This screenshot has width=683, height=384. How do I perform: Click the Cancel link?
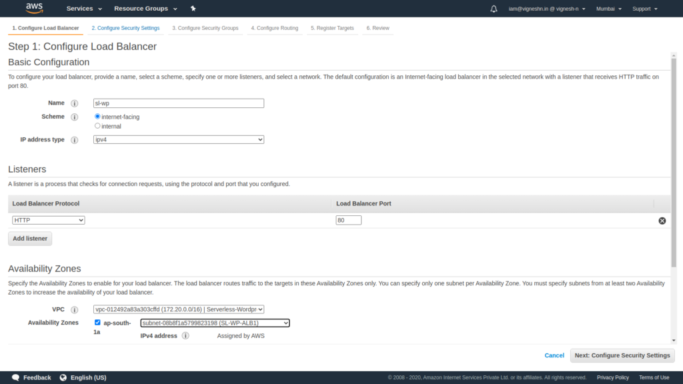[x=554, y=356]
